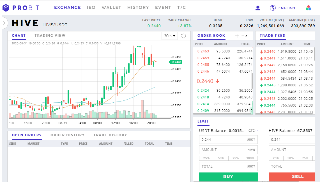
Task: Click the colorful circles theme icon
Action: pos(309,8)
